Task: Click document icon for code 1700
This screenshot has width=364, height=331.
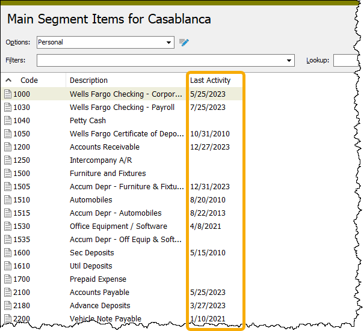Action: click(8, 279)
